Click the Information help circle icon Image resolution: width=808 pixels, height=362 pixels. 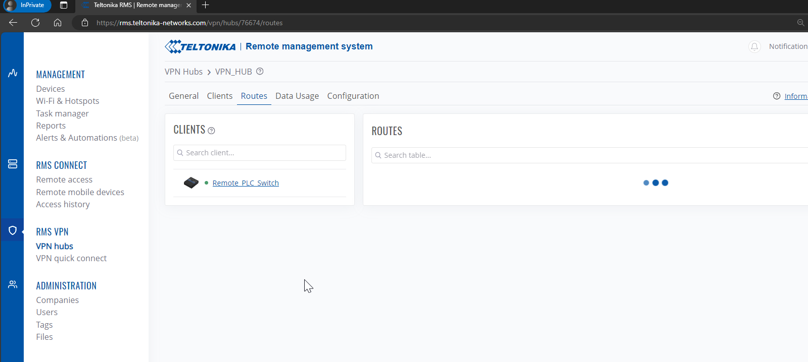(777, 96)
